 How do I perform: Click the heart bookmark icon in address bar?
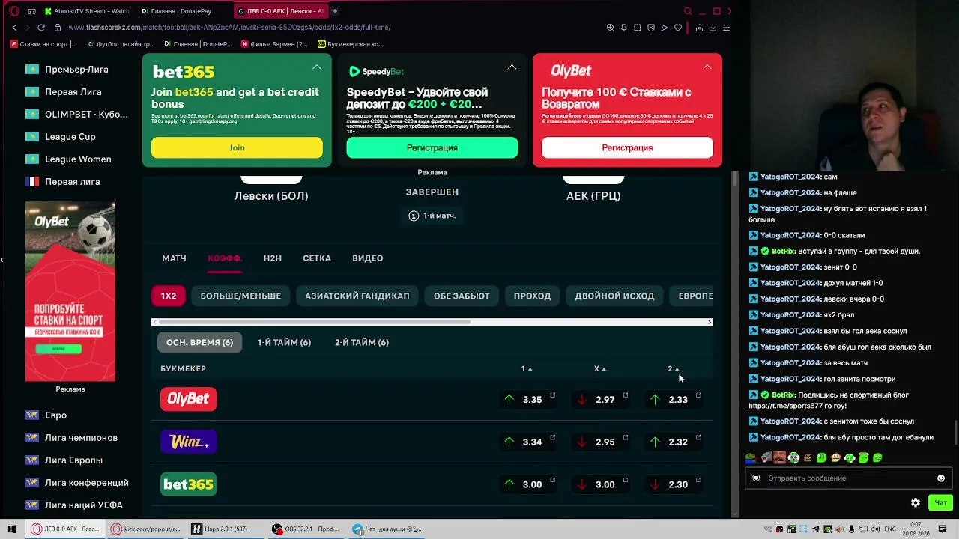click(678, 28)
